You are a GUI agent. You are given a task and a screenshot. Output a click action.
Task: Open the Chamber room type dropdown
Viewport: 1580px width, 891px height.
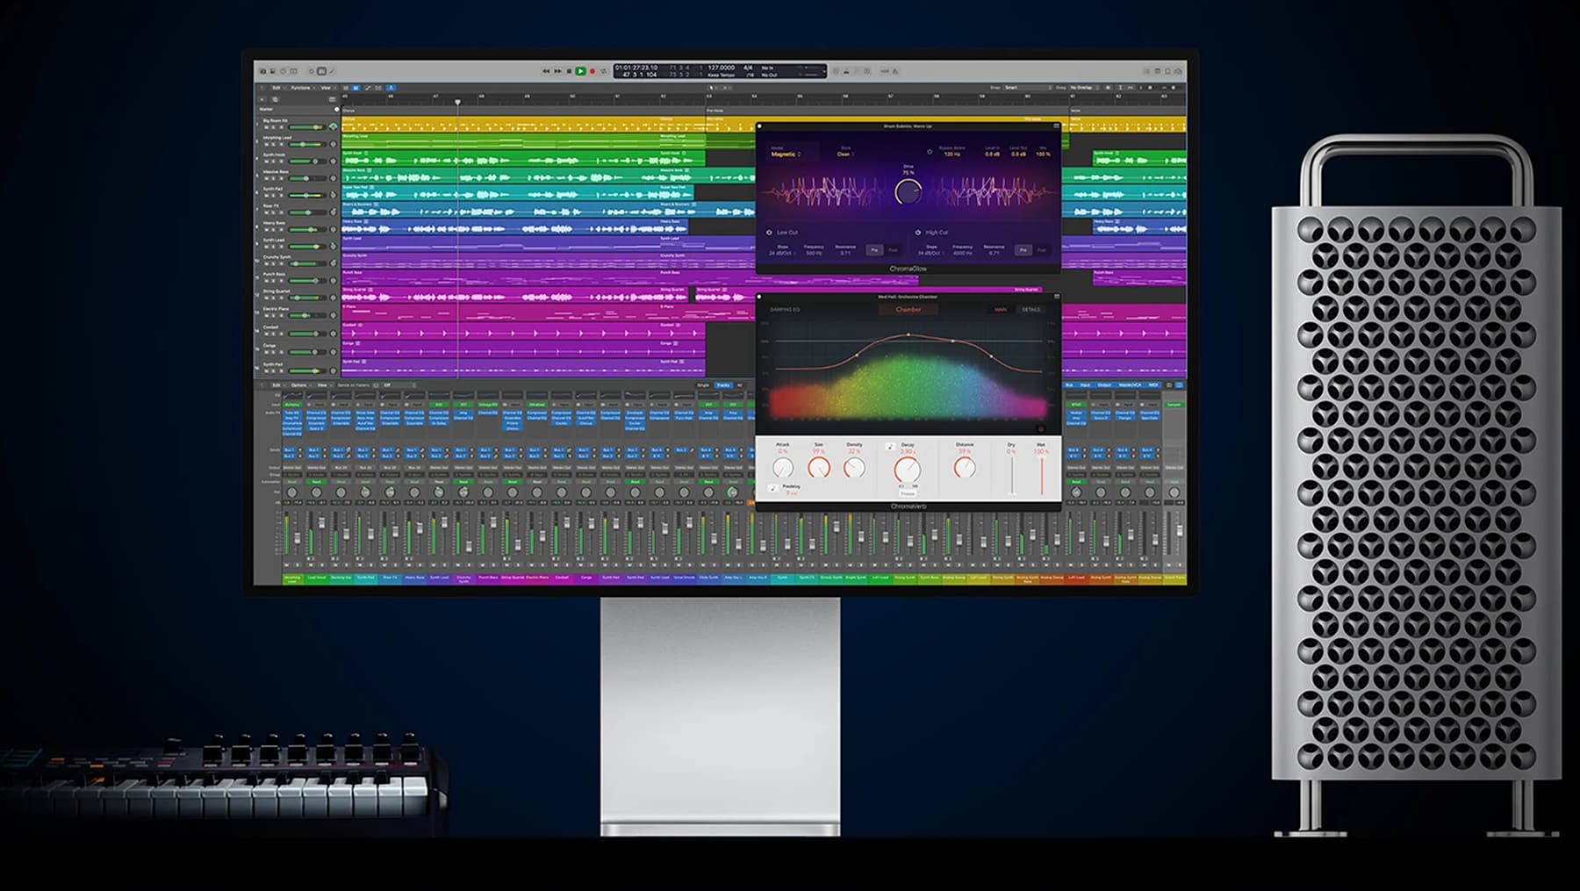coord(908,309)
